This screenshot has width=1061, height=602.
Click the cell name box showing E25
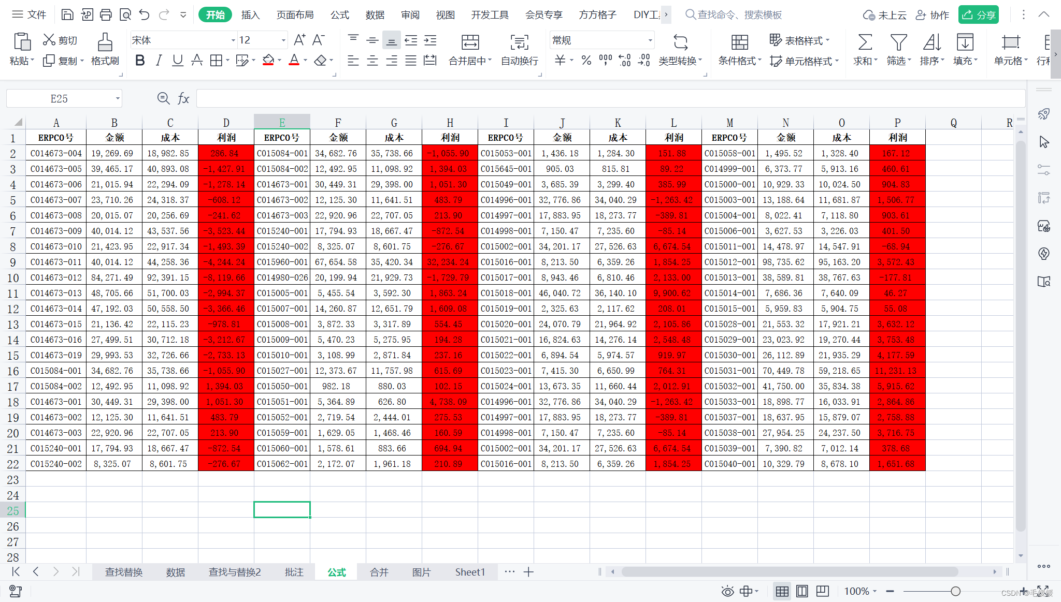click(x=60, y=98)
